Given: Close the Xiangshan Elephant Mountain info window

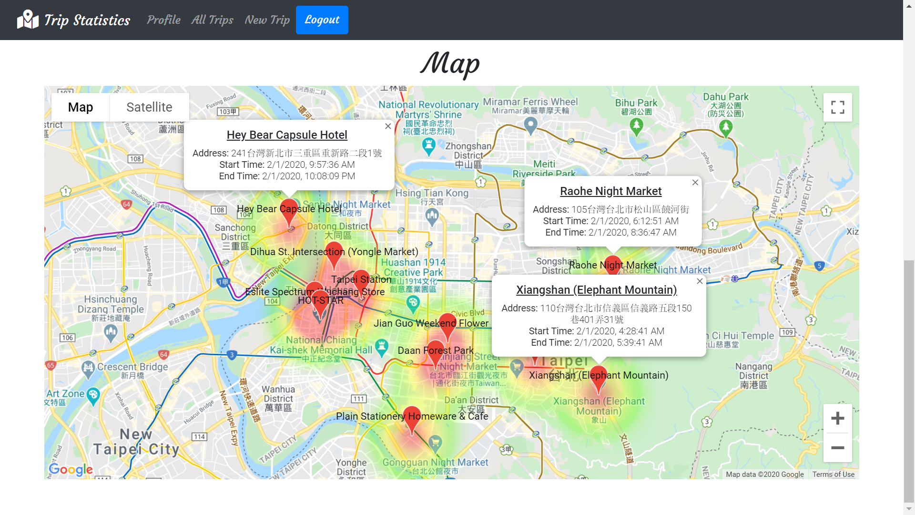Looking at the screenshot, I should [x=700, y=281].
